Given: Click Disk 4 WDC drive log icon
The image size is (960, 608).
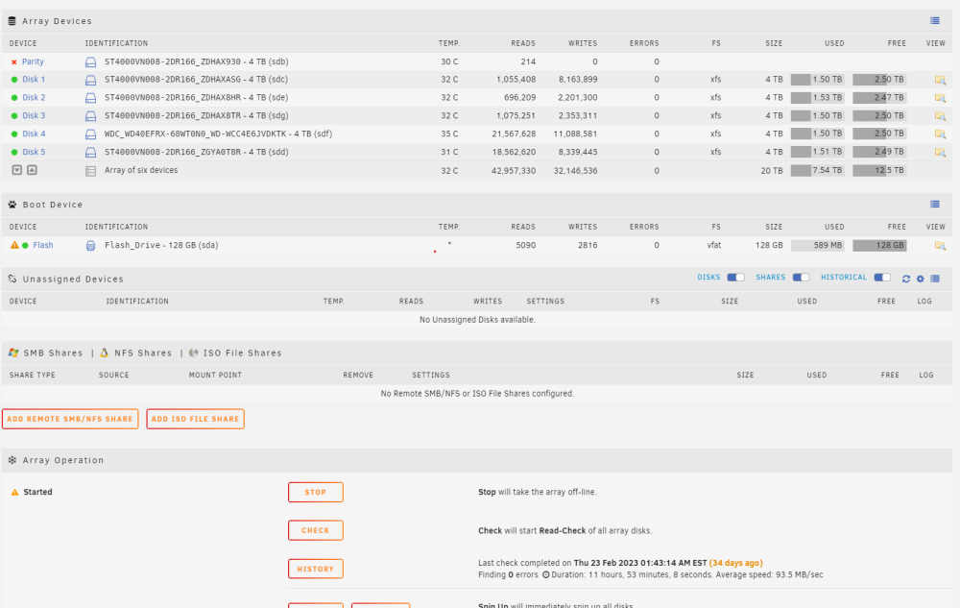Looking at the screenshot, I should pyautogui.click(x=90, y=134).
